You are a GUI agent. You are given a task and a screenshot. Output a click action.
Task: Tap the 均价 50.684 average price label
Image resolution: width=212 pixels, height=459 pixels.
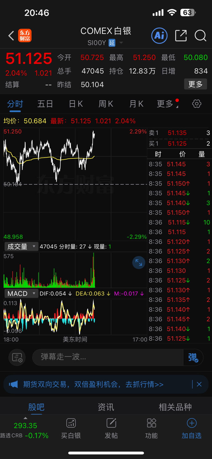25,121
